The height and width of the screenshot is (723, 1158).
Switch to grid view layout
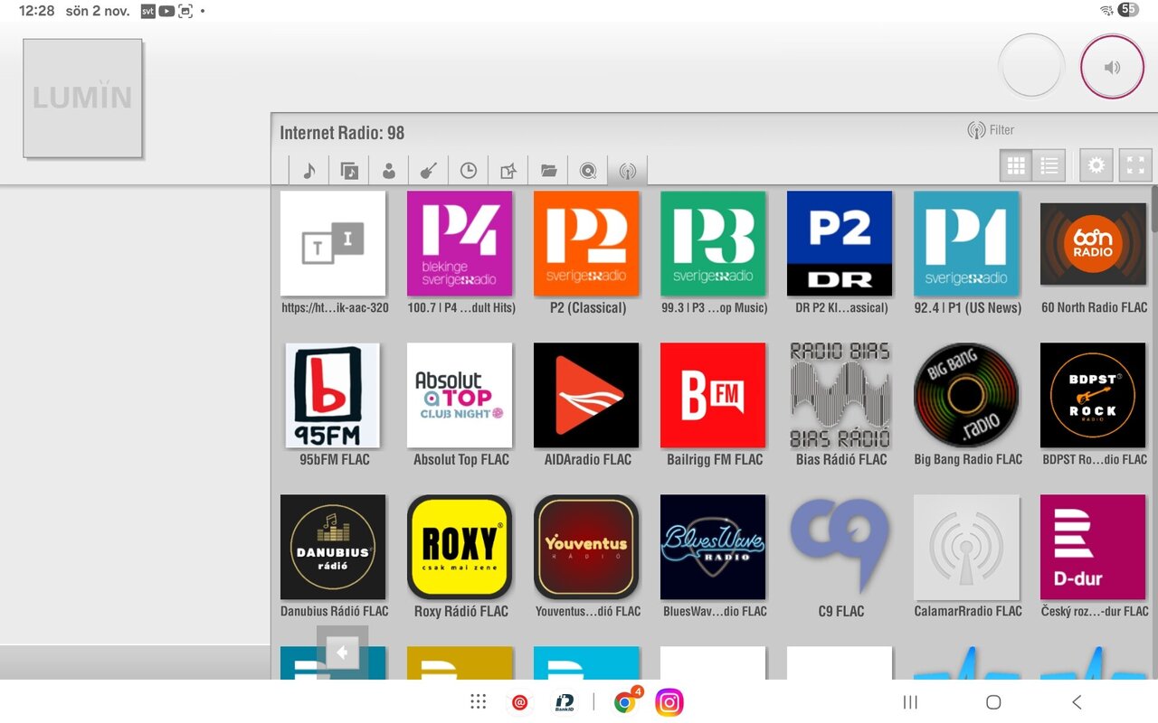click(x=1016, y=165)
